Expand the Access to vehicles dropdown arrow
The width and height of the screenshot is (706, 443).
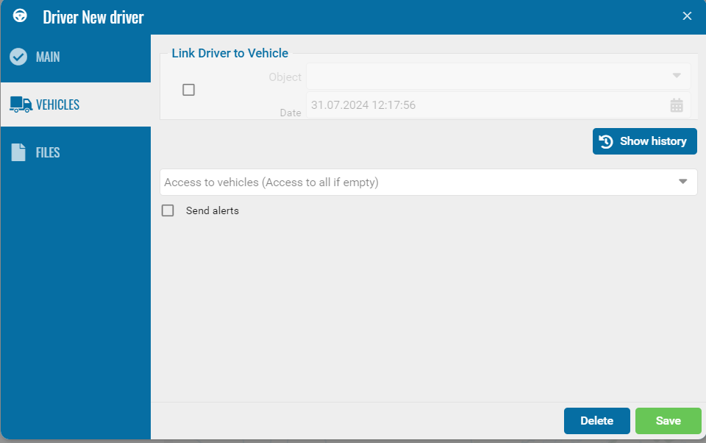[x=682, y=182]
